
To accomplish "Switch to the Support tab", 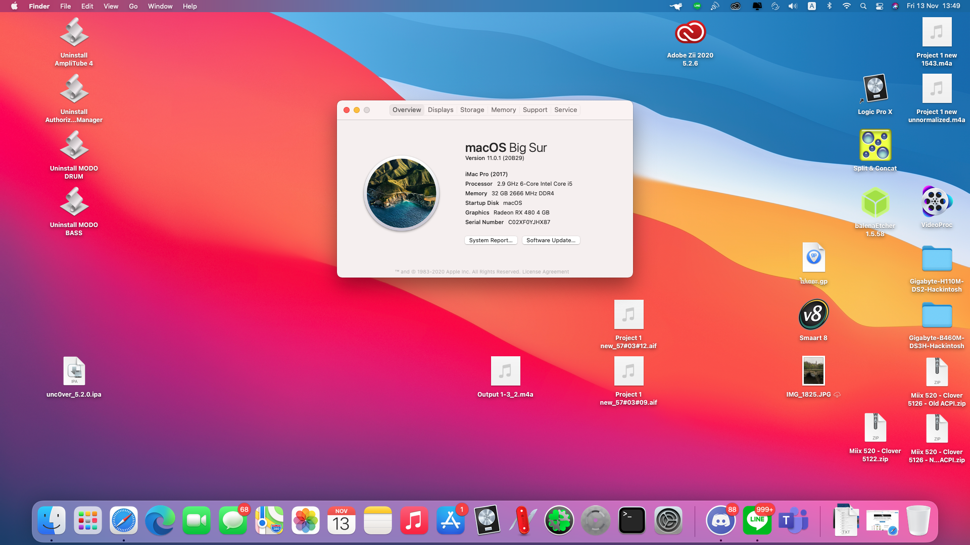I will (535, 110).
